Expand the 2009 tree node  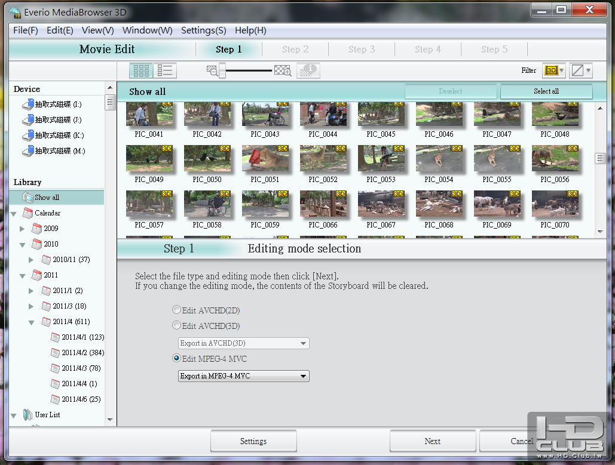click(x=22, y=229)
